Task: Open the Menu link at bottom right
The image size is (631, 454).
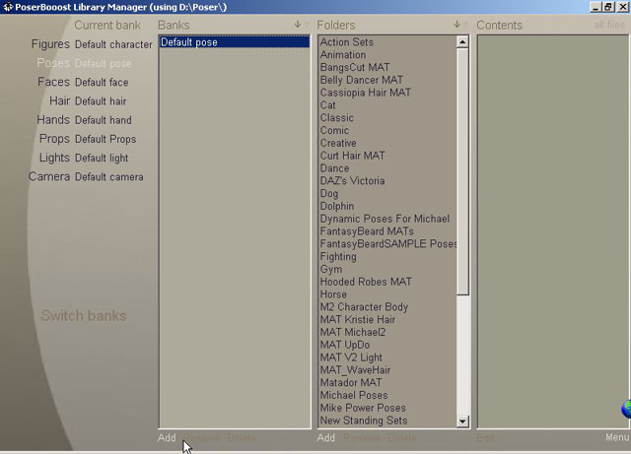Action: (x=617, y=437)
